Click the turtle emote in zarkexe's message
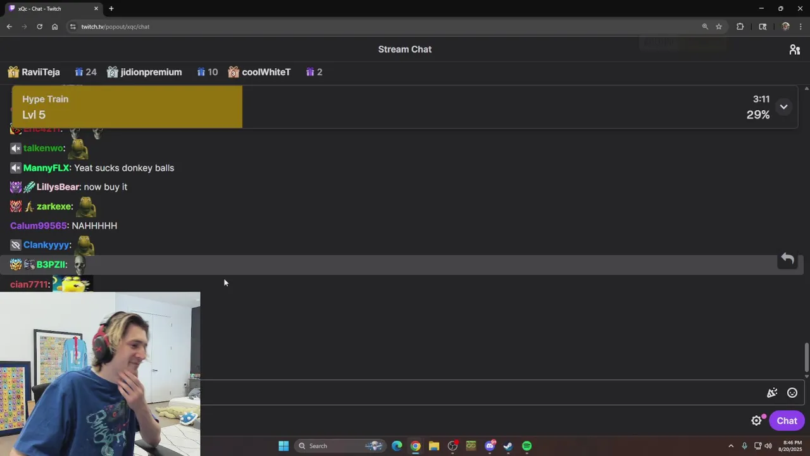810x456 pixels. (x=86, y=206)
